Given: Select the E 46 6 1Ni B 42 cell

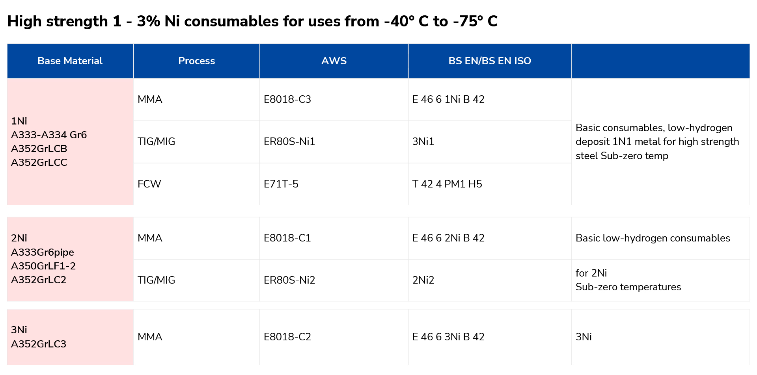Looking at the screenshot, I should pyautogui.click(x=490, y=100).
